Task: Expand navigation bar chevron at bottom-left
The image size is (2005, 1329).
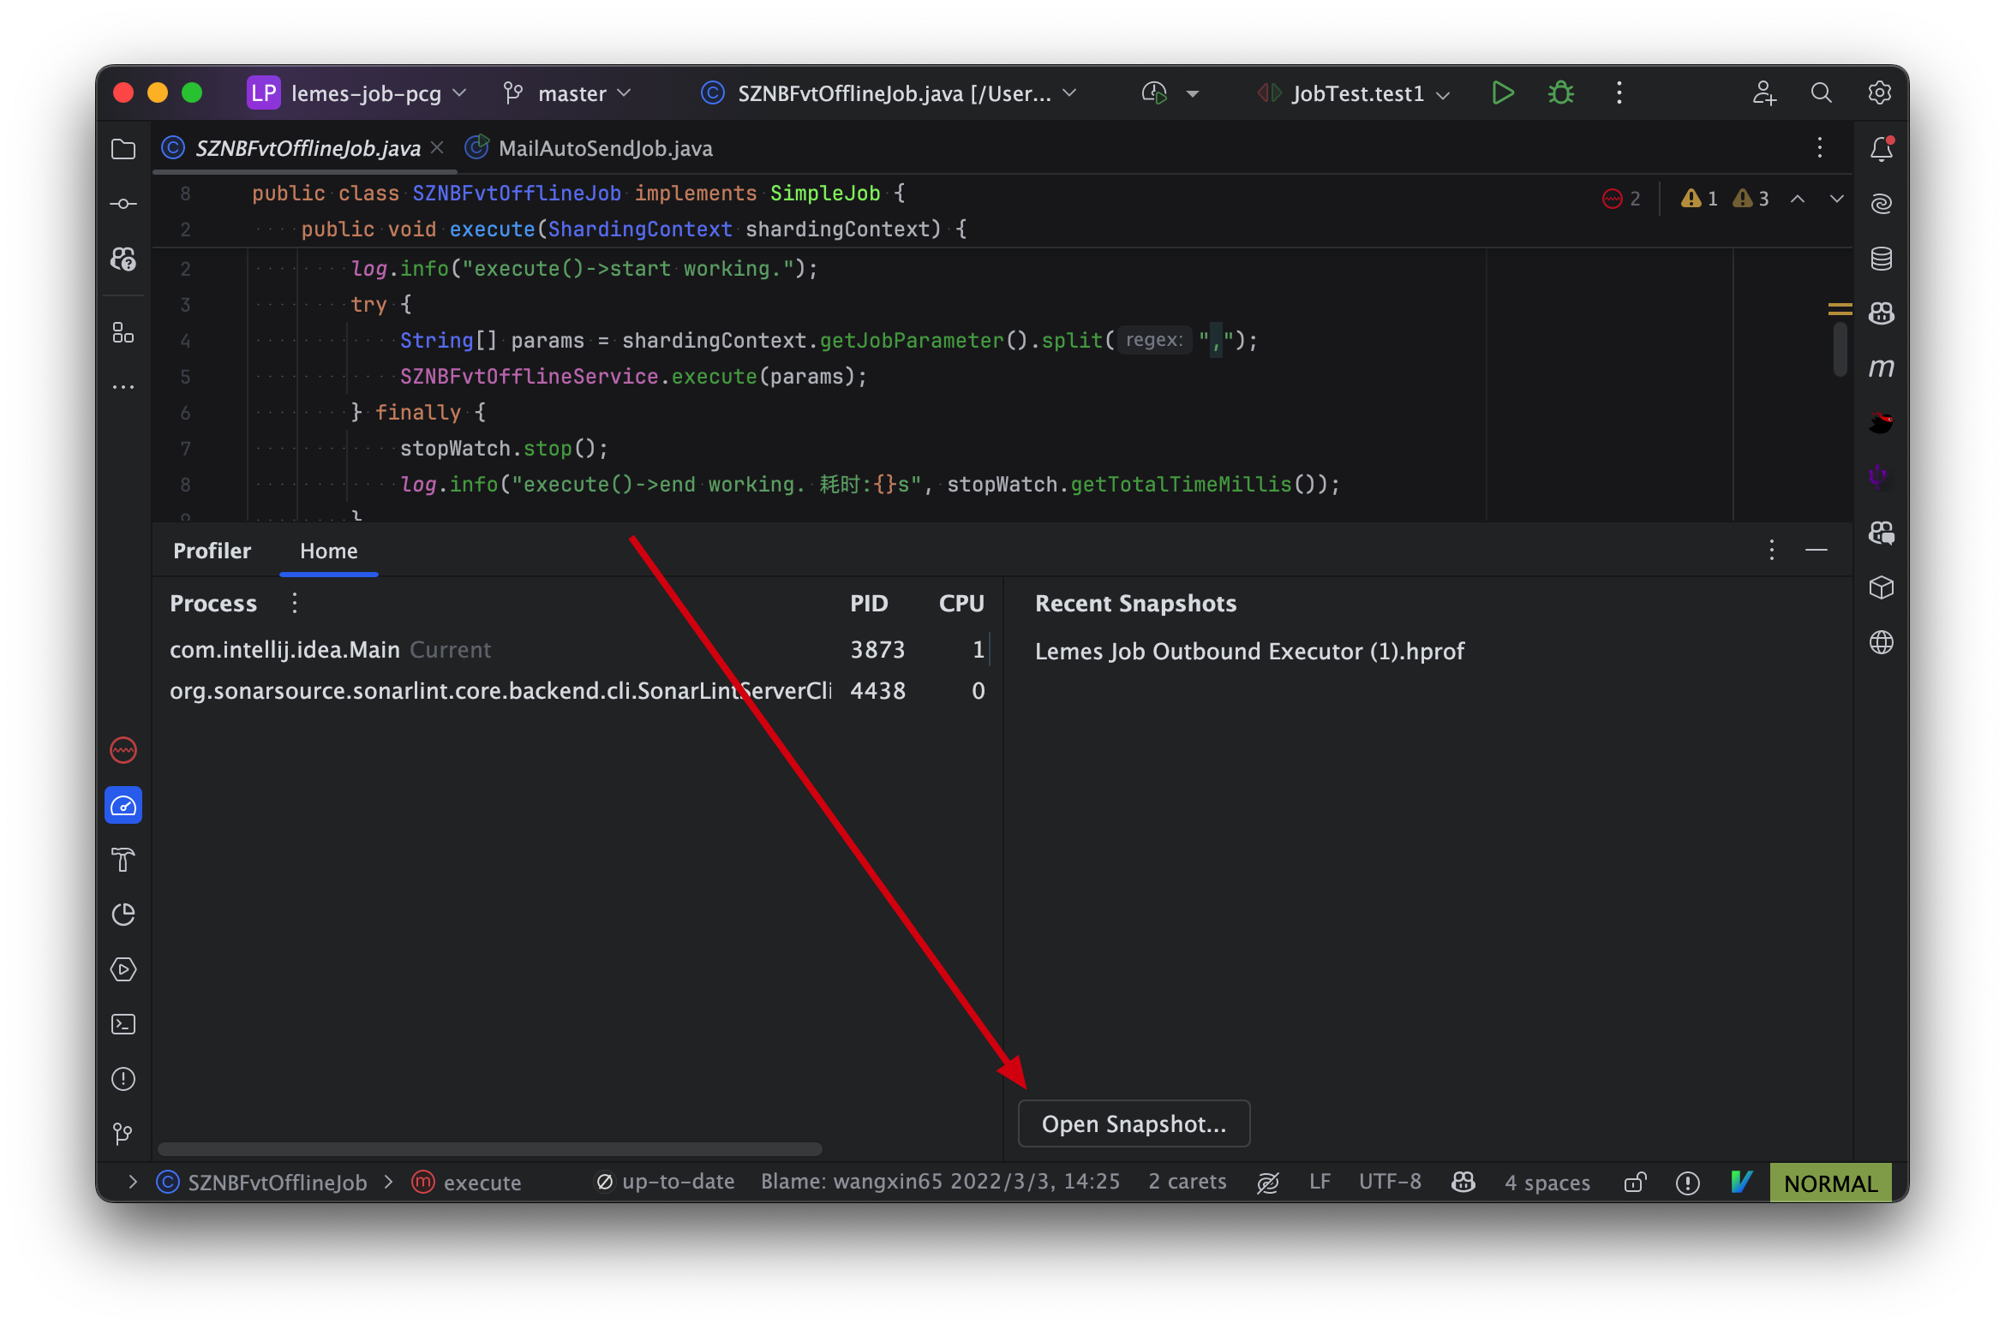Action: pos(132,1182)
